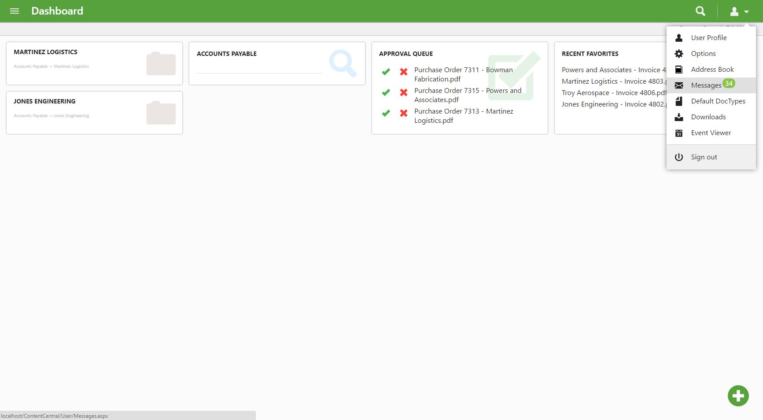Collapse the user account dropdown arrow
The width and height of the screenshot is (763, 420).
pos(746,12)
